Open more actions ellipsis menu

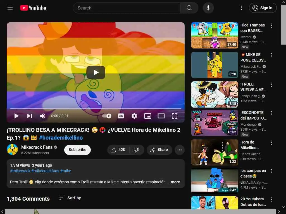[180, 150]
